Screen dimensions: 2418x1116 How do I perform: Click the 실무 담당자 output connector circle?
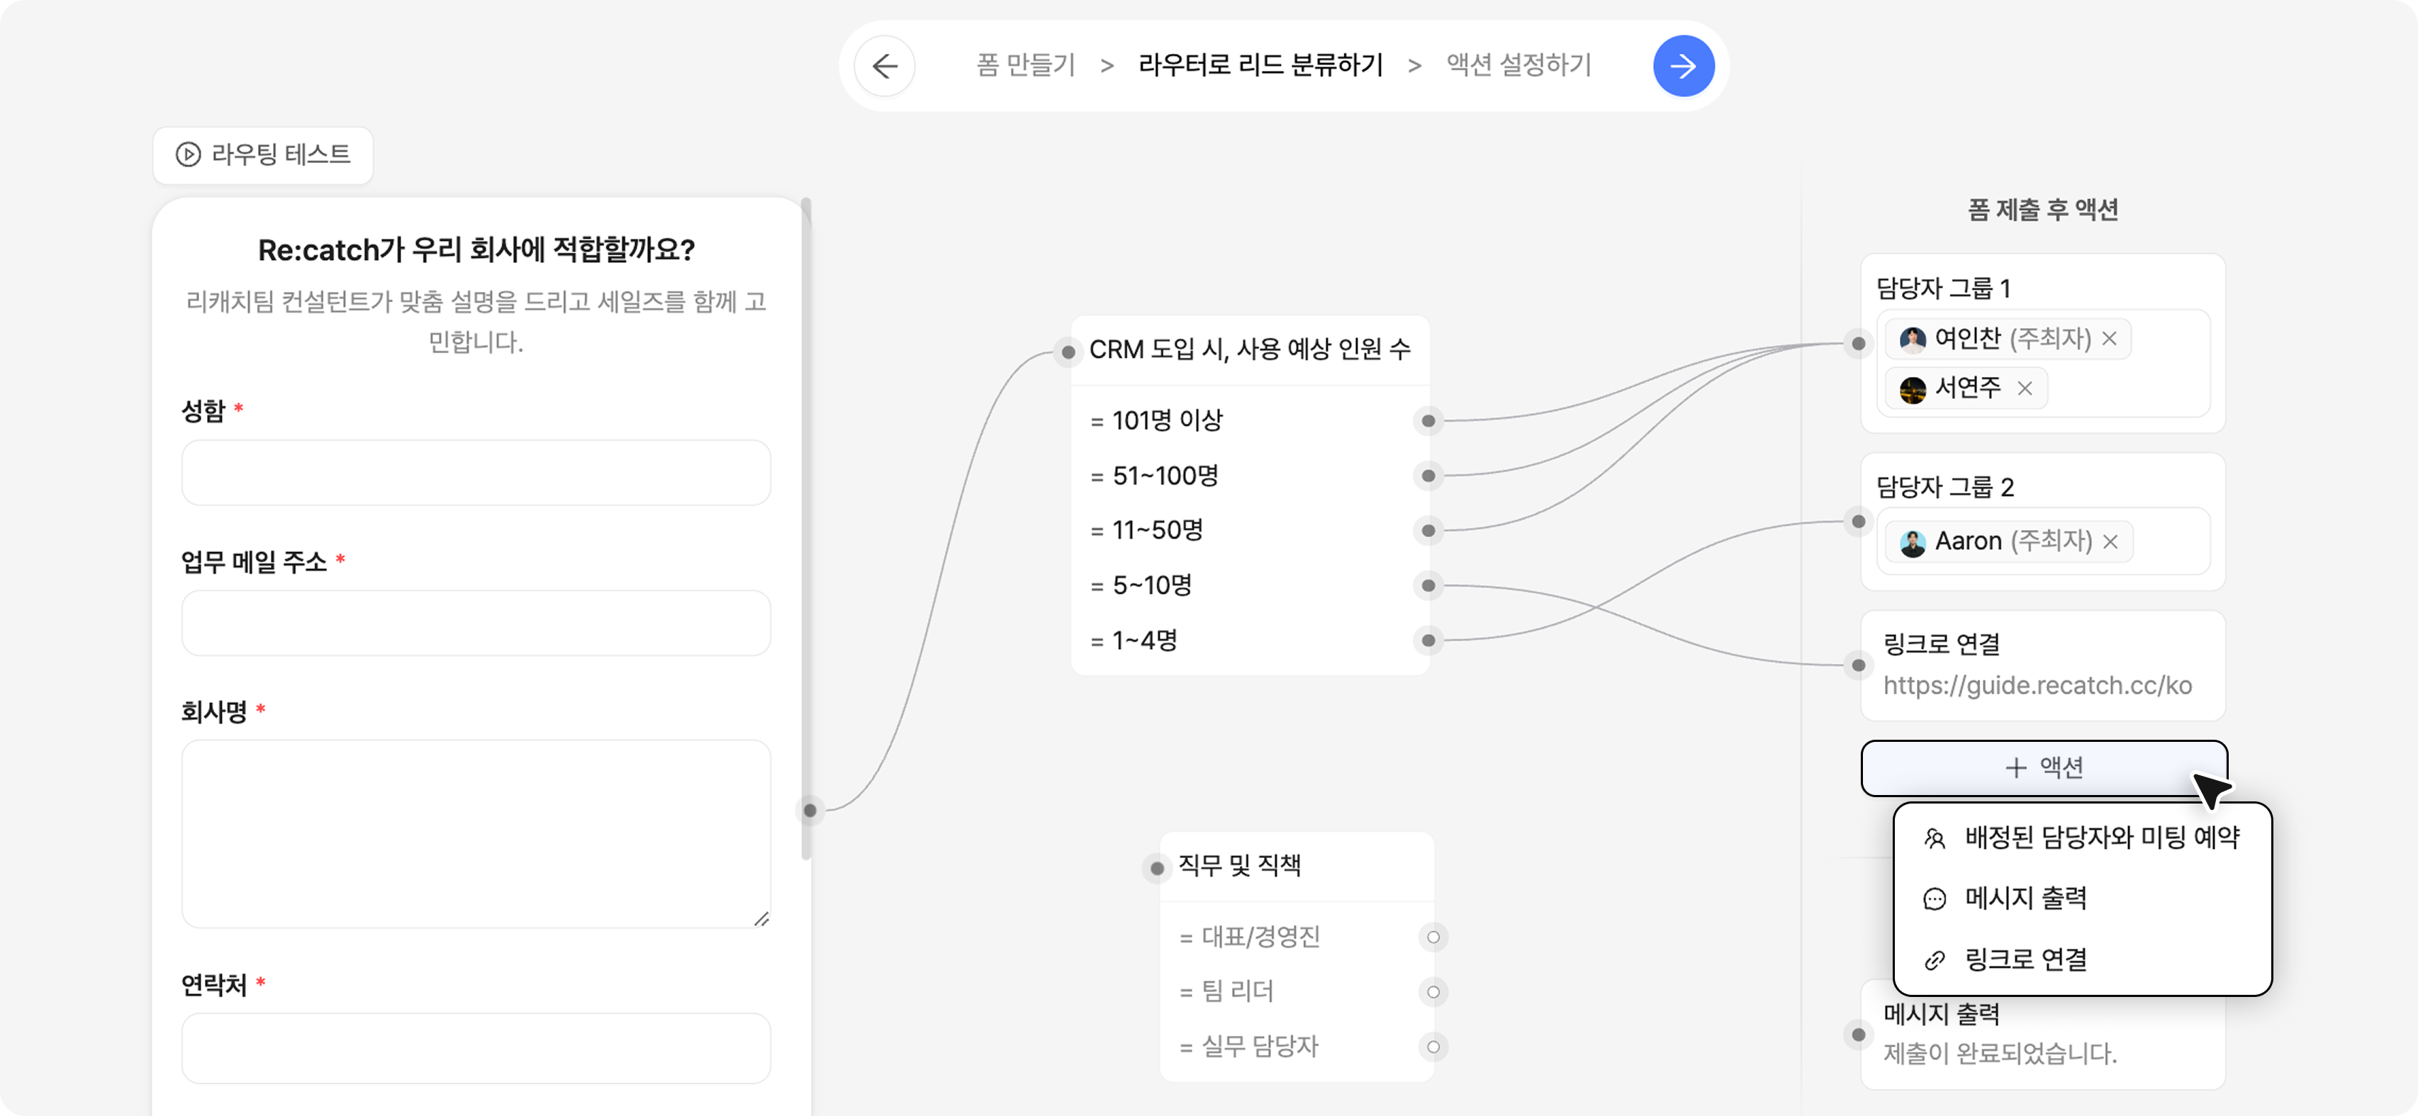coord(1433,1047)
